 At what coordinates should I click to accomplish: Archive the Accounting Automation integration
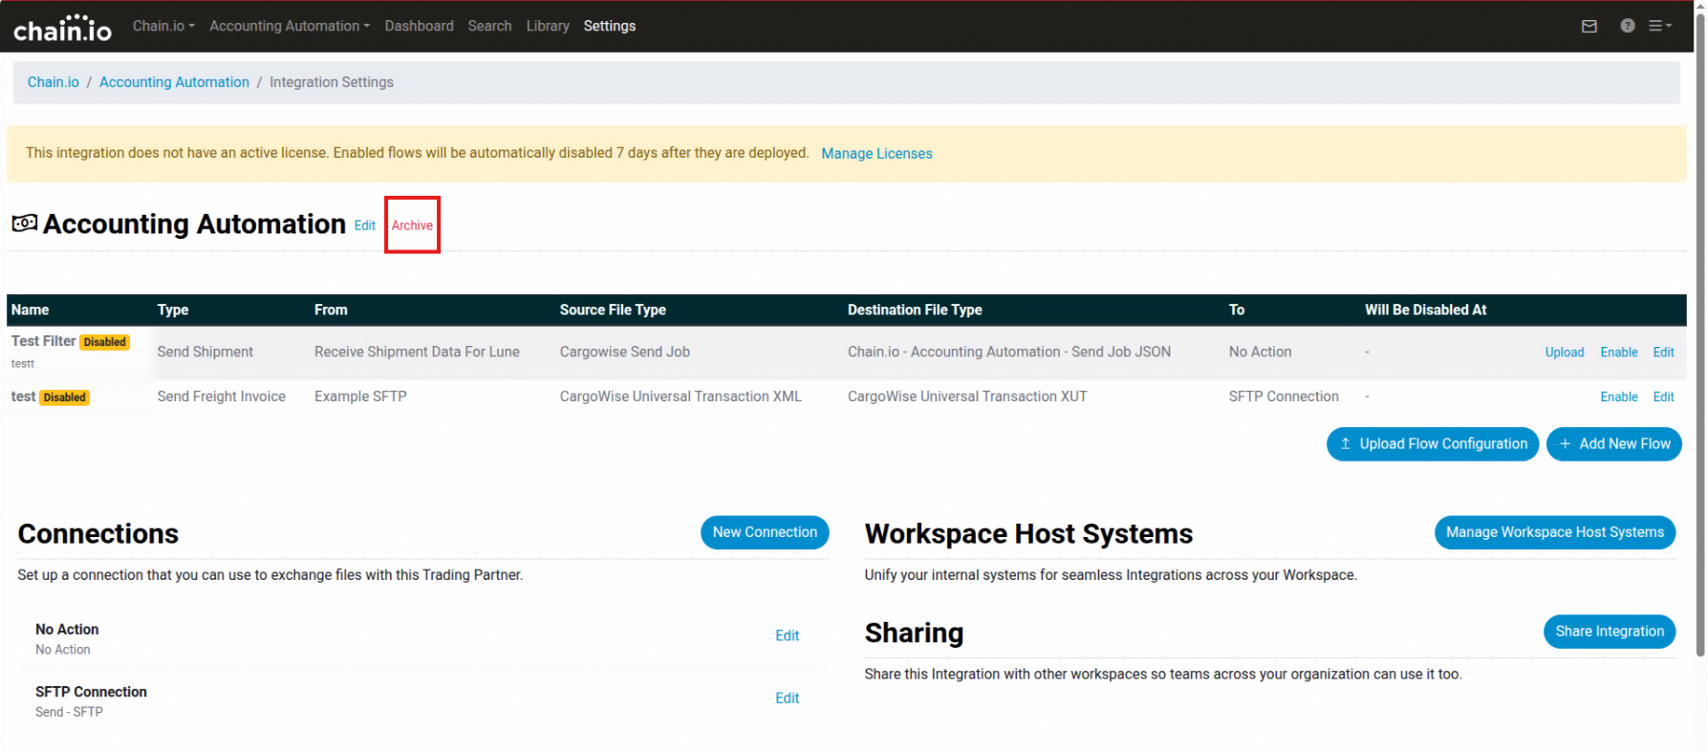point(412,226)
